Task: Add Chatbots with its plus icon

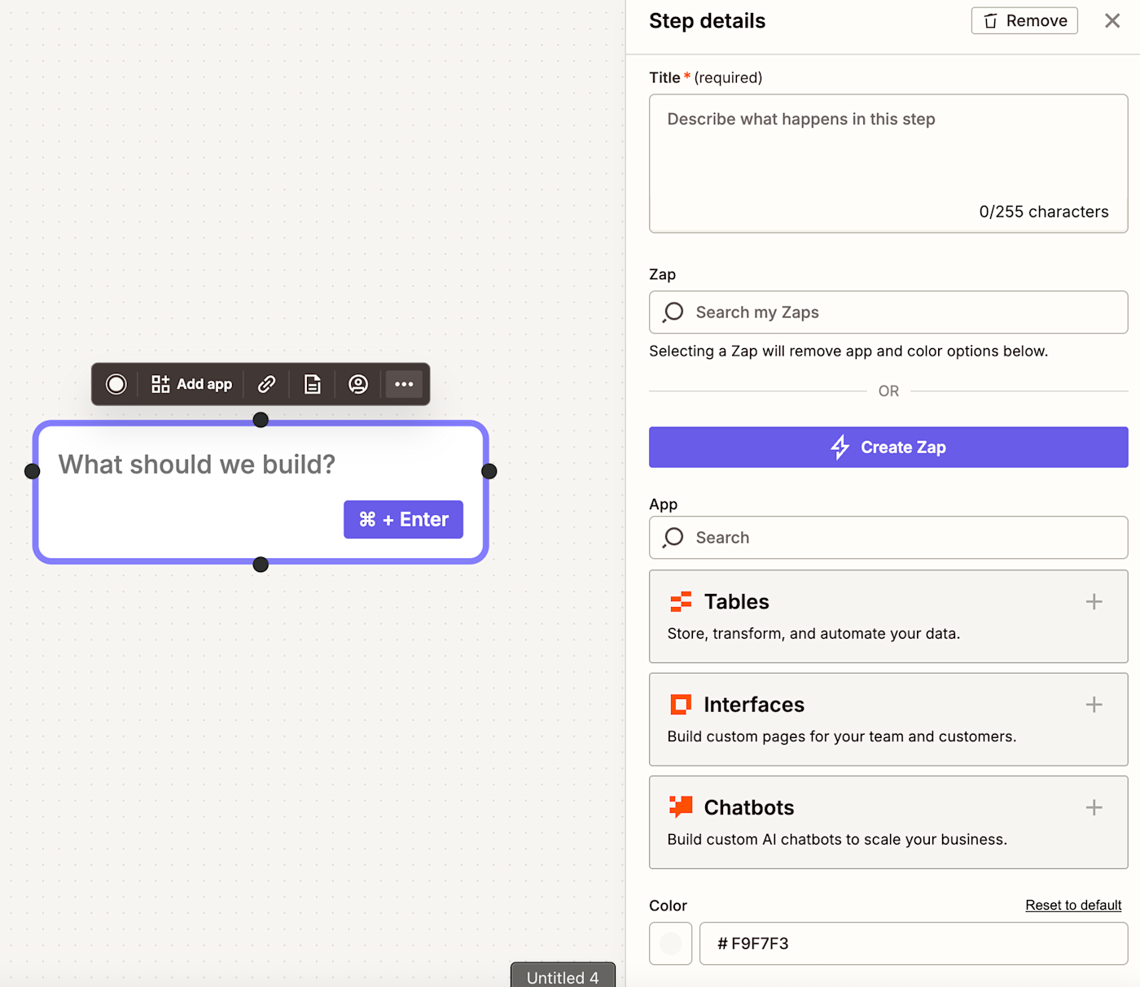Action: pos(1094,807)
